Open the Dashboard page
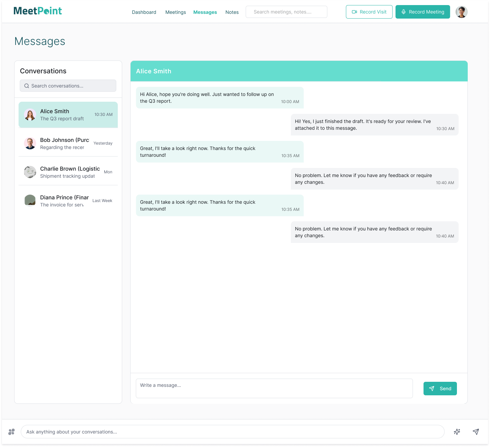The height and width of the screenshot is (447, 490). (144, 12)
